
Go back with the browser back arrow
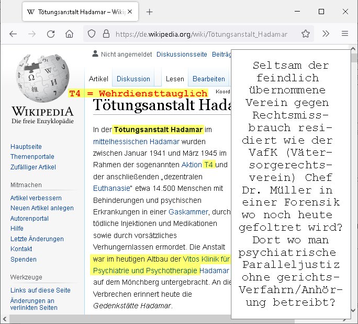click(x=13, y=34)
